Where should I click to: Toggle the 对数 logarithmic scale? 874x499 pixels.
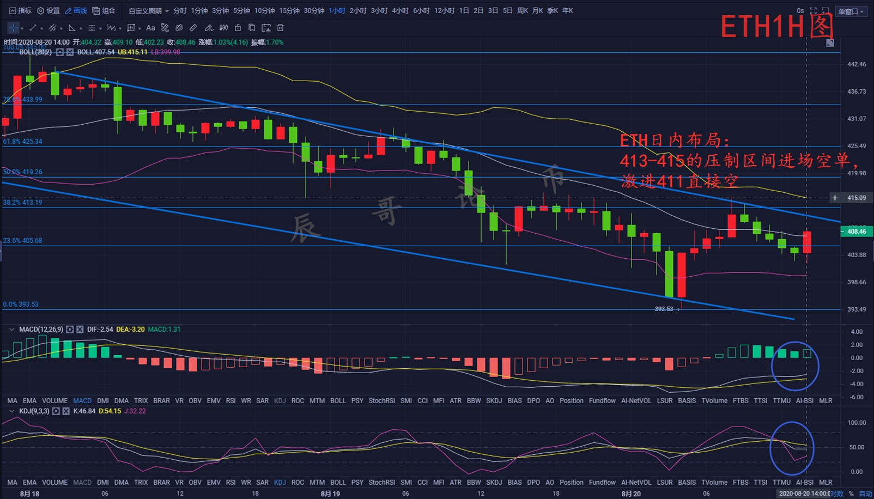pyautogui.click(x=837, y=494)
